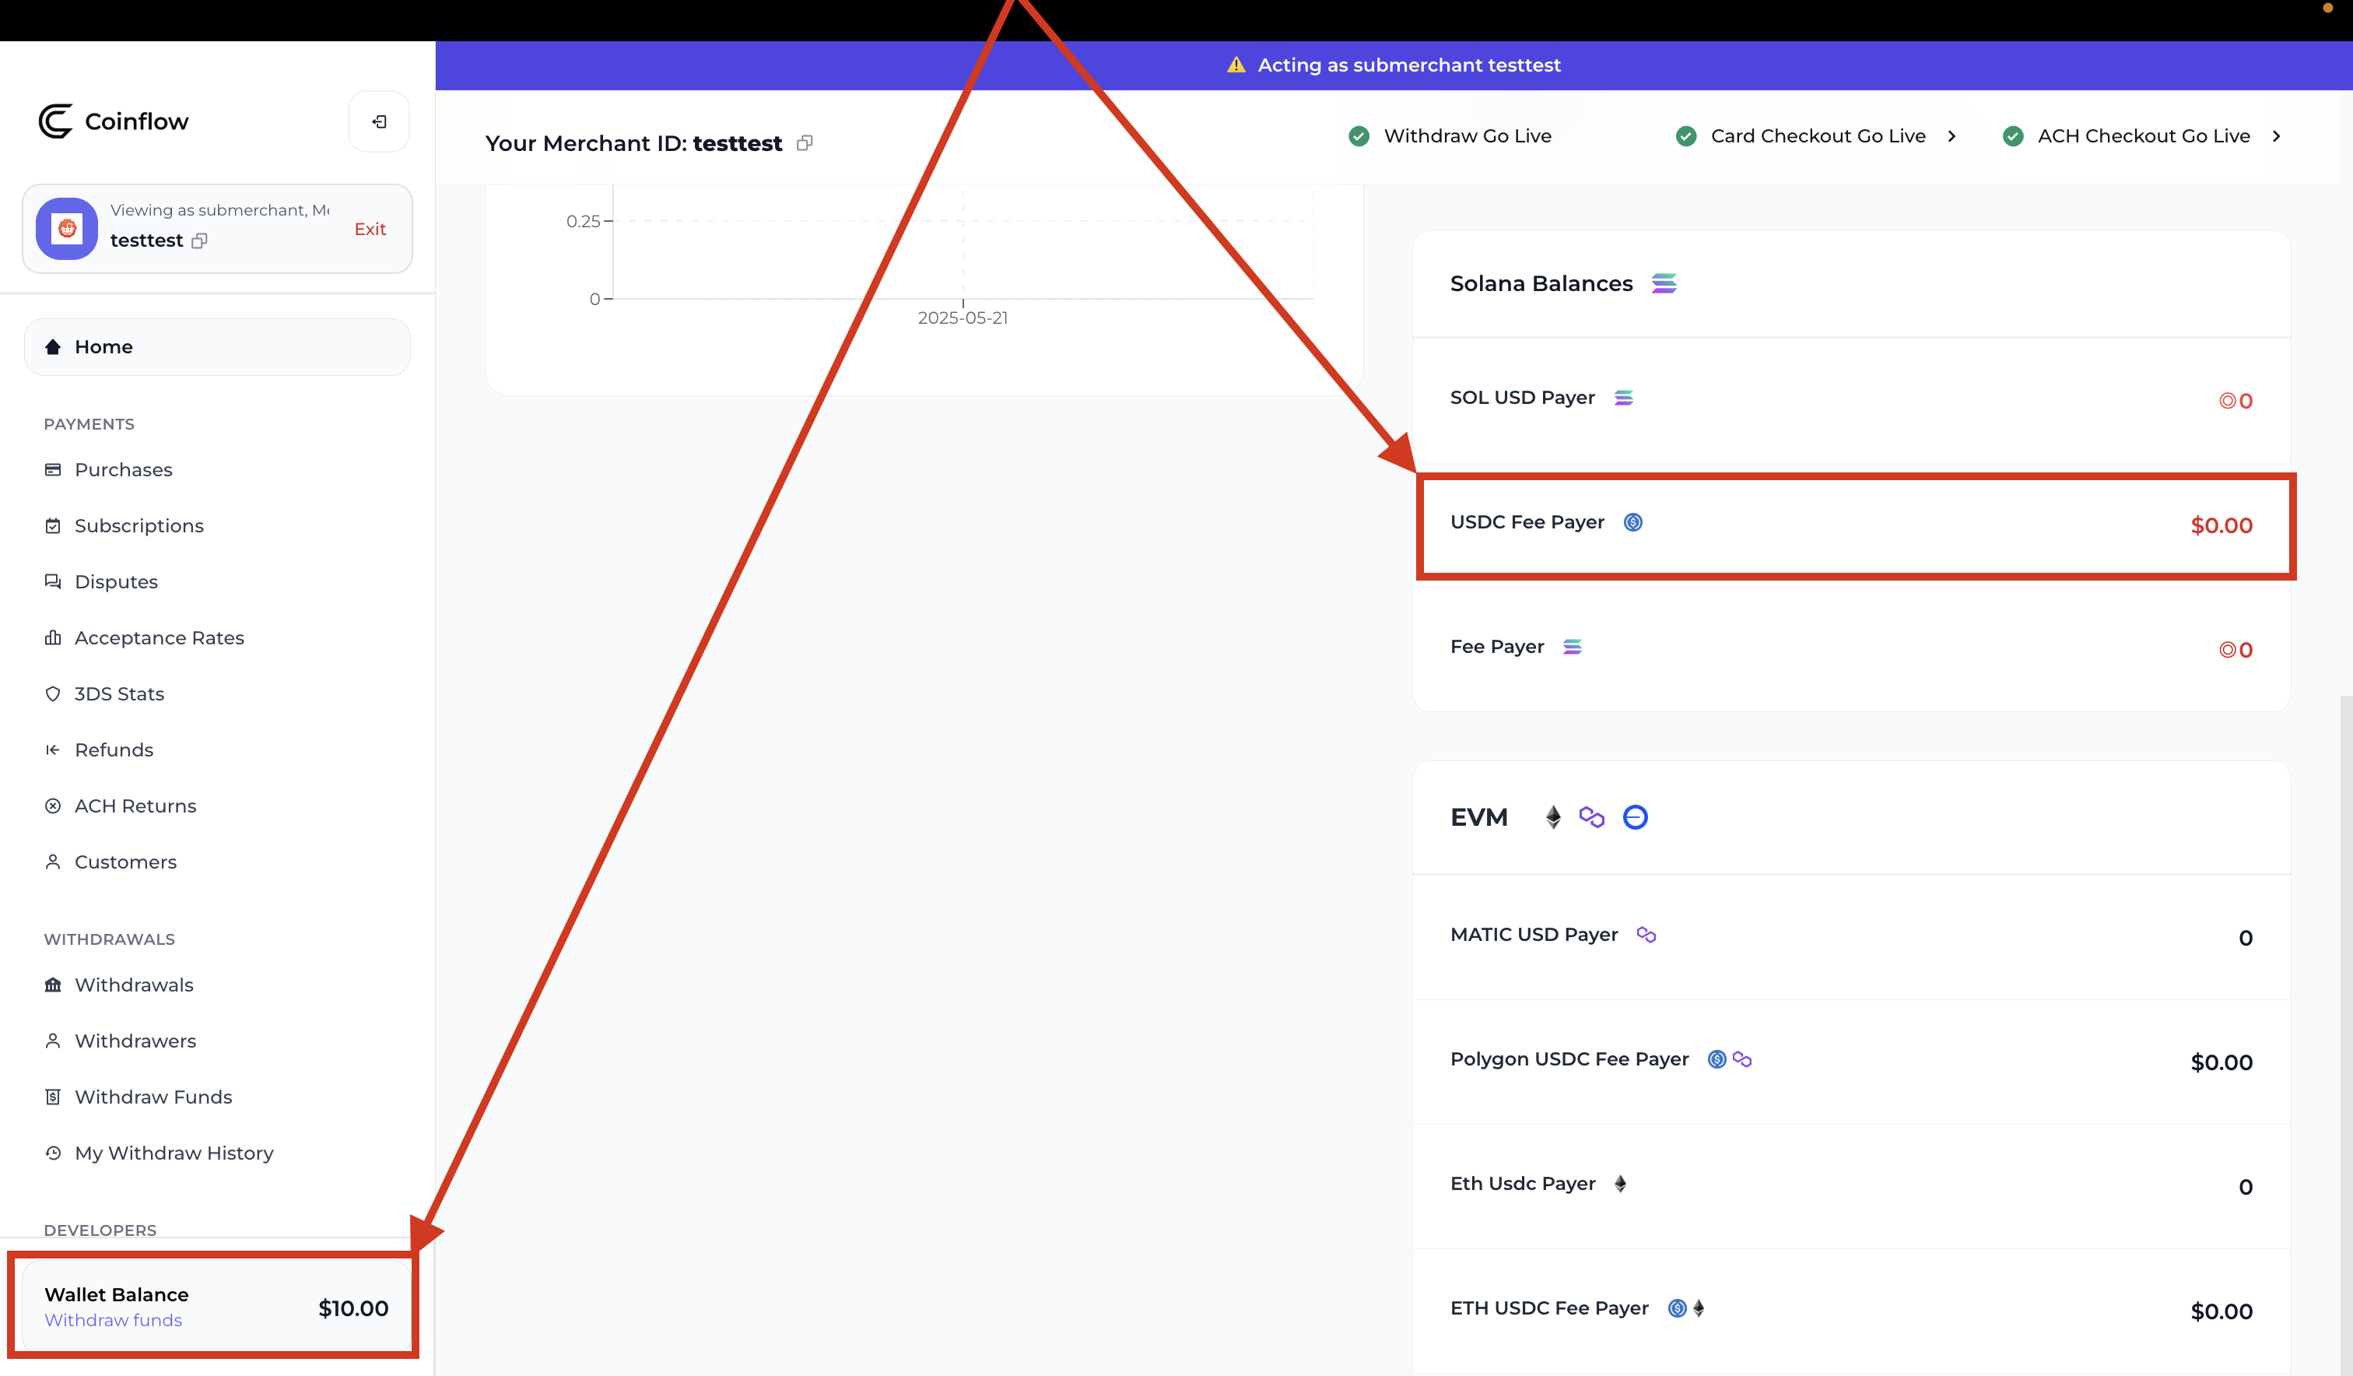Click the ACH Checkout Go Live checkmark
Viewport: 2353px width, 1376px height.
tap(2013, 136)
